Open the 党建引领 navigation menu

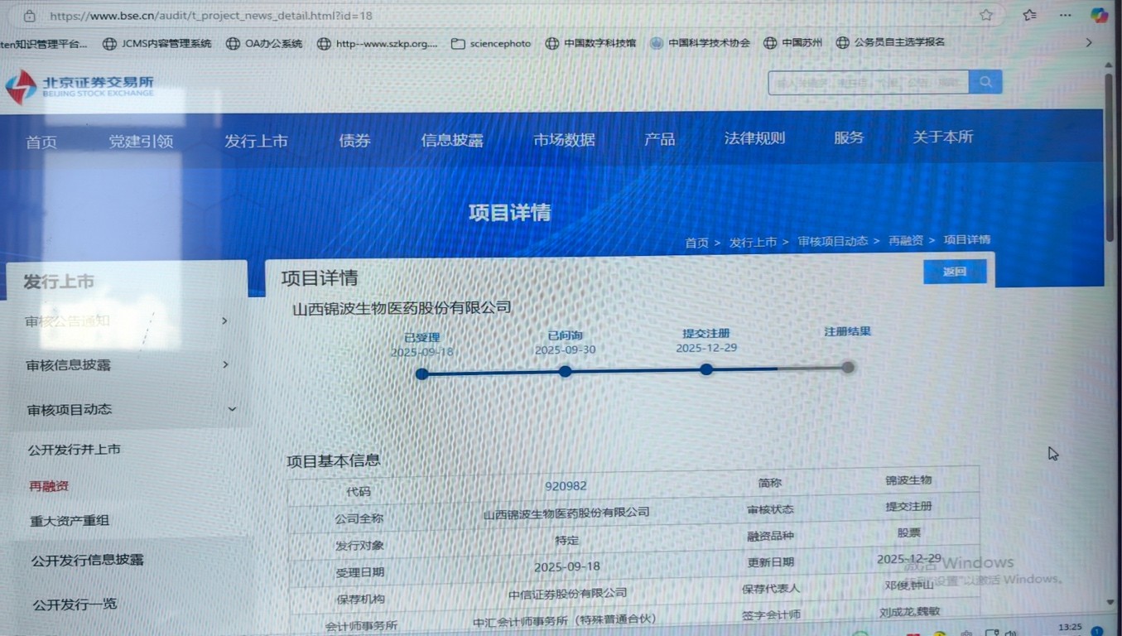(x=141, y=141)
